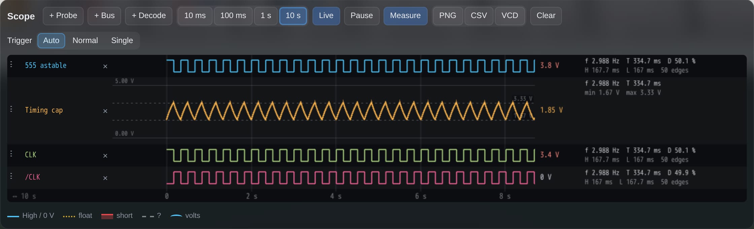Remove the 555 astable probe
This screenshot has width=754, height=229.
pos(105,66)
